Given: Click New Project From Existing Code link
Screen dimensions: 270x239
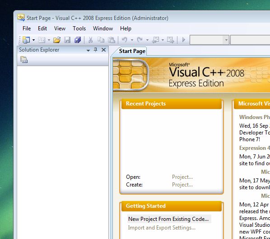Looking at the screenshot, I should coord(168,219).
